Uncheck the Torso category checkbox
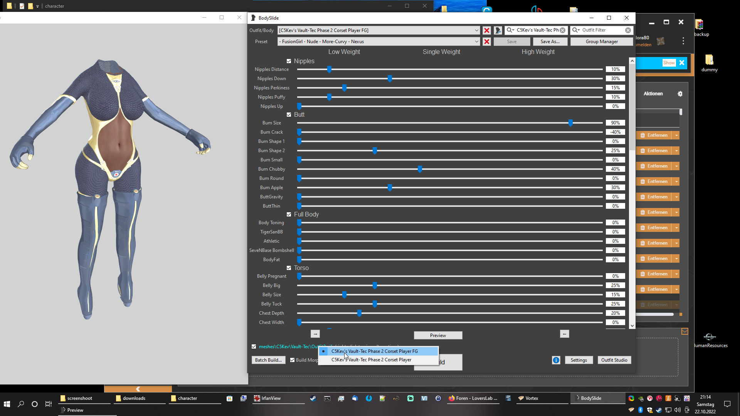Viewport: 740px width, 416px height. point(289,268)
